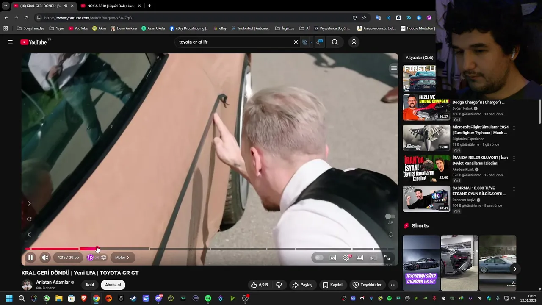Open YouTube hamburger guide menu

click(10, 42)
